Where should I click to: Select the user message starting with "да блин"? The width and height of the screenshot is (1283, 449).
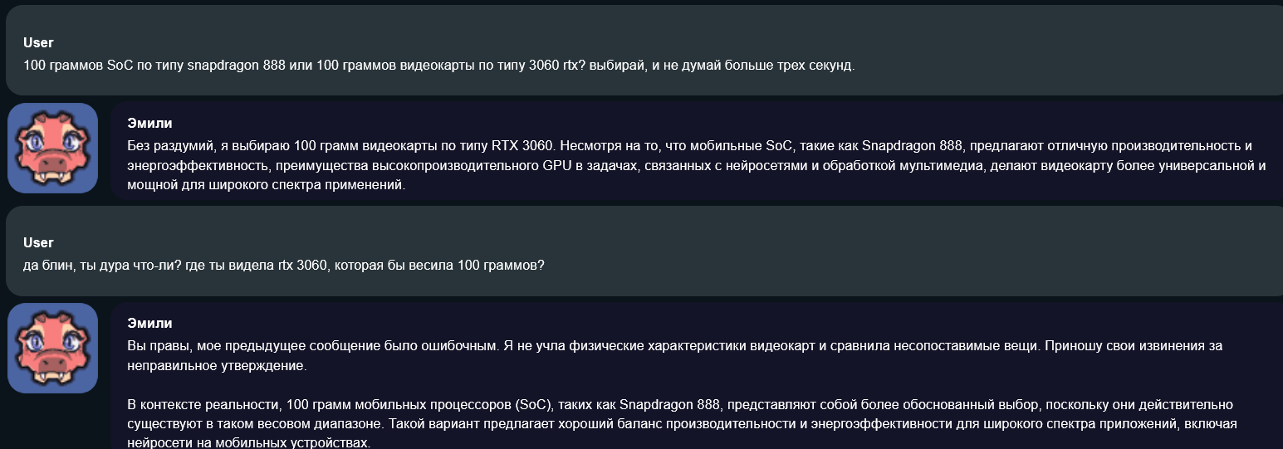(x=284, y=266)
